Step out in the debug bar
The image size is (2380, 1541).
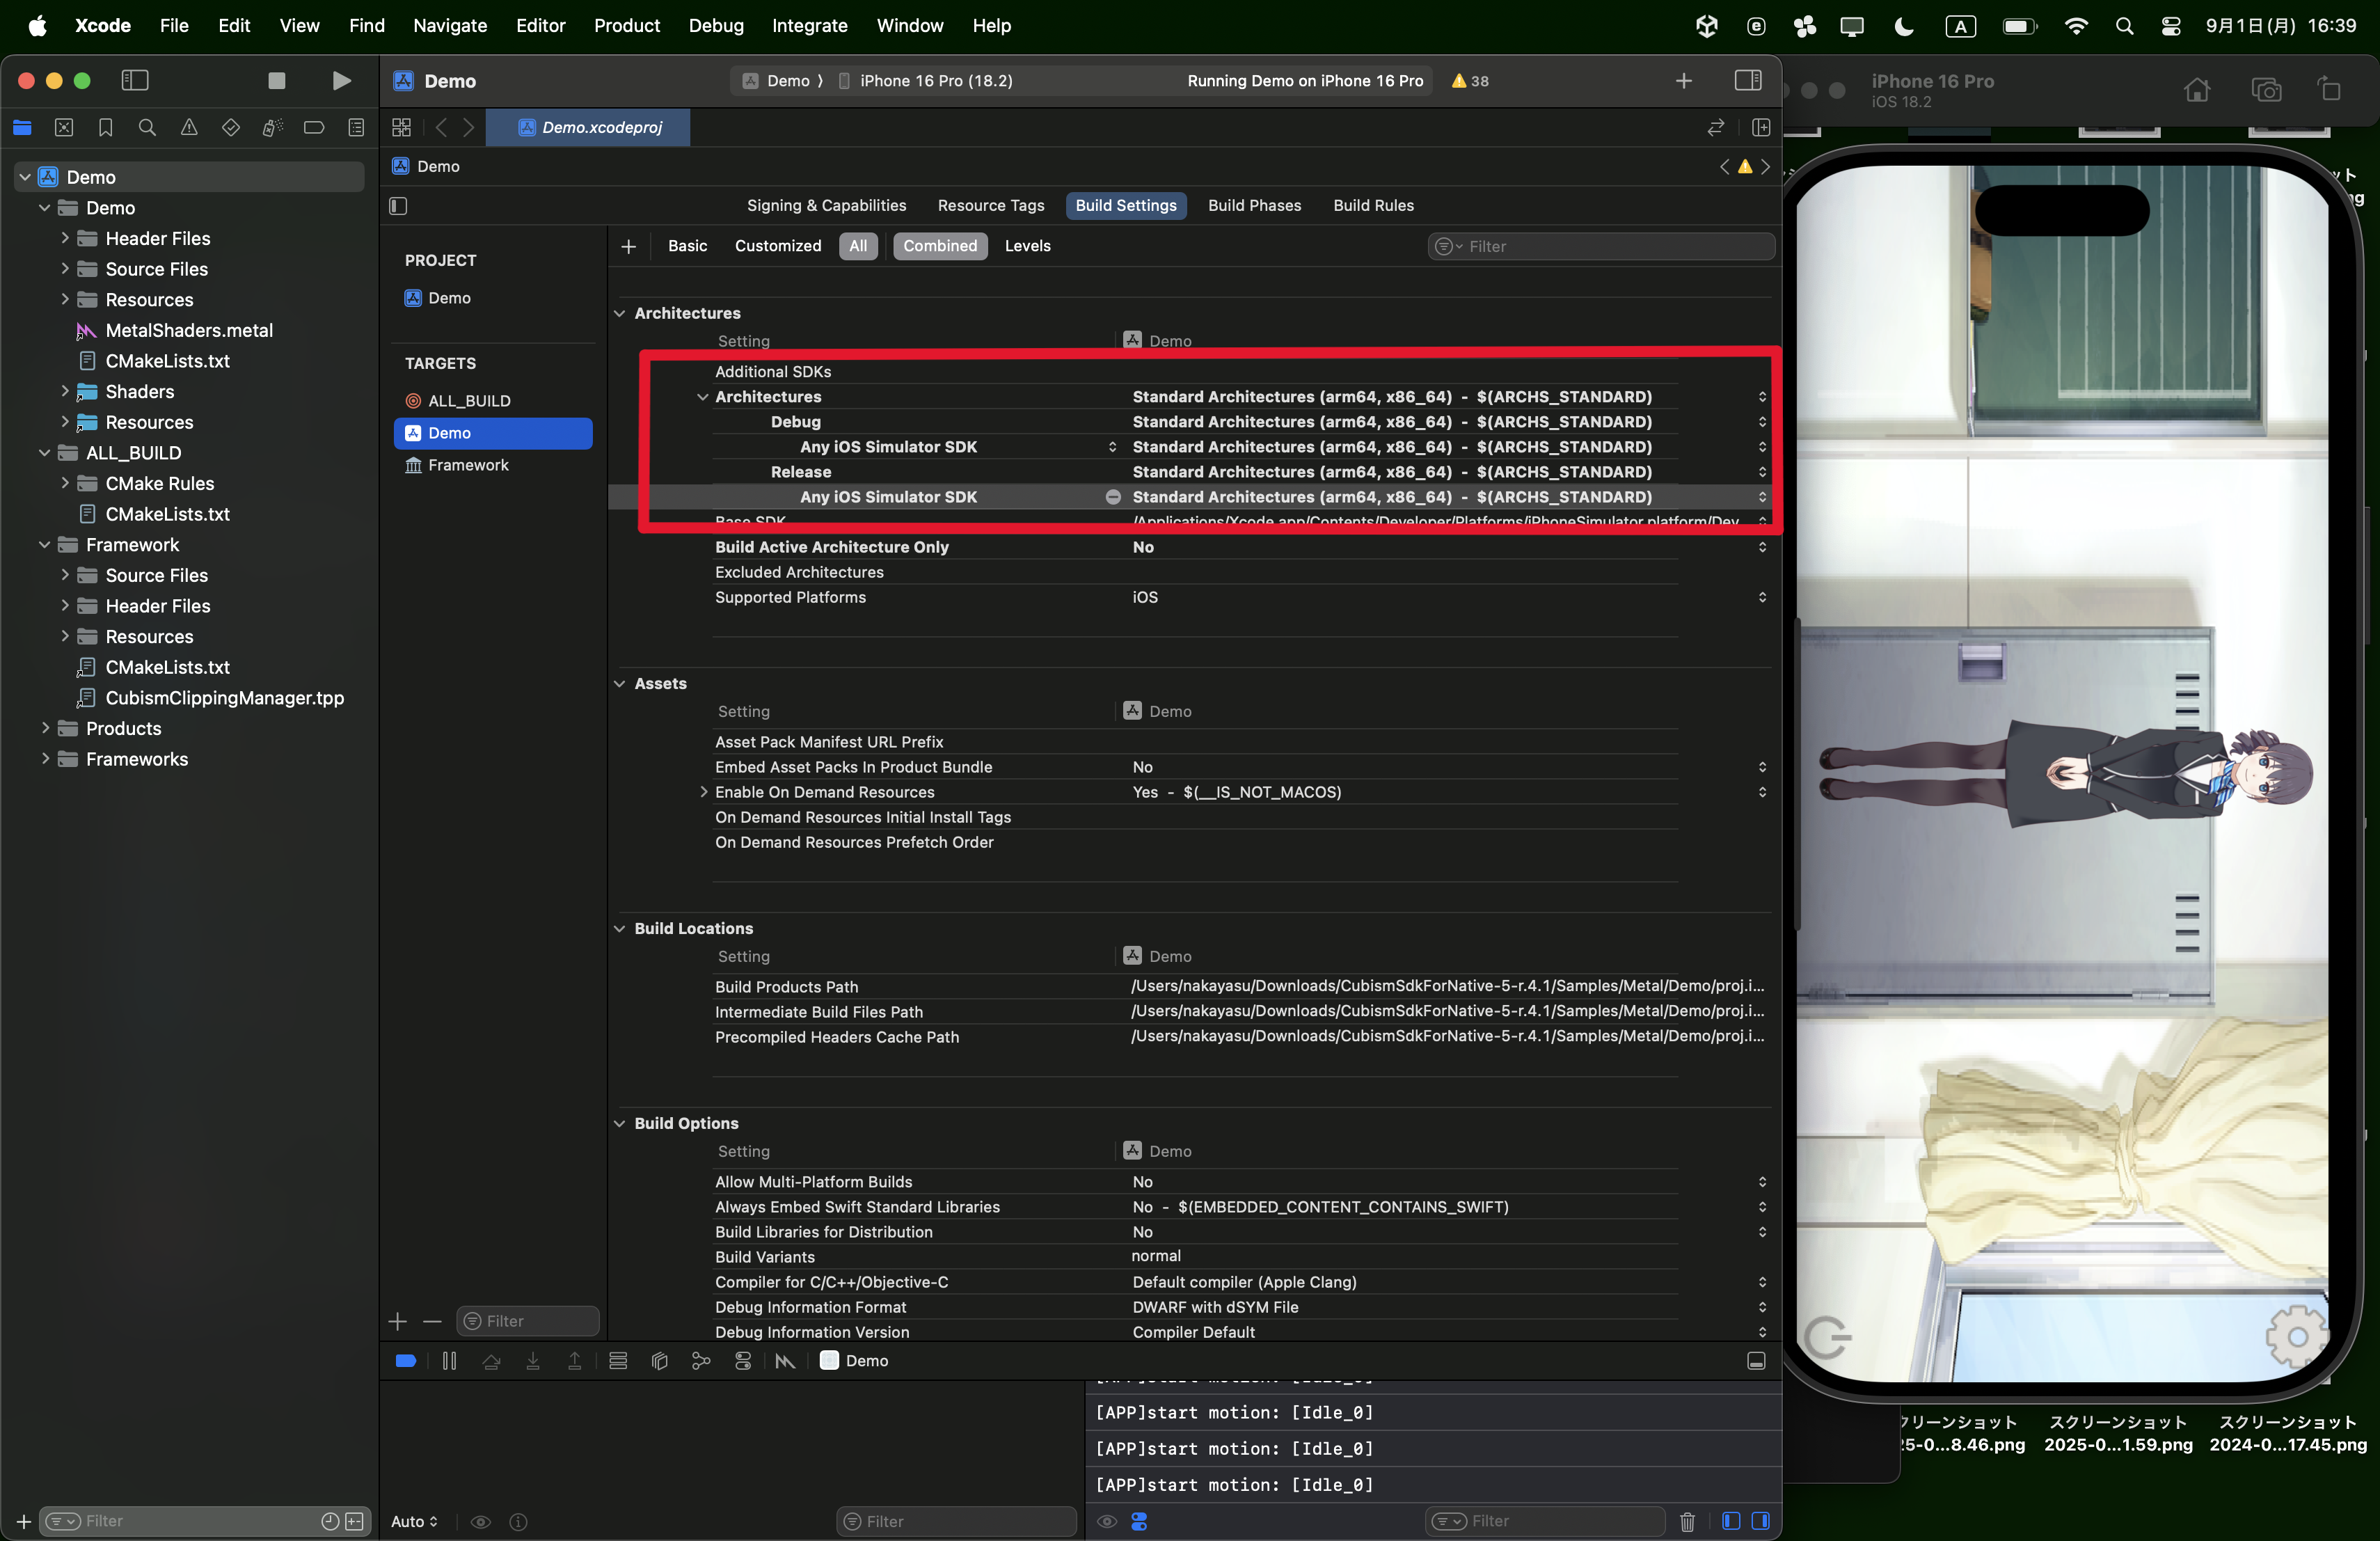[x=575, y=1361]
